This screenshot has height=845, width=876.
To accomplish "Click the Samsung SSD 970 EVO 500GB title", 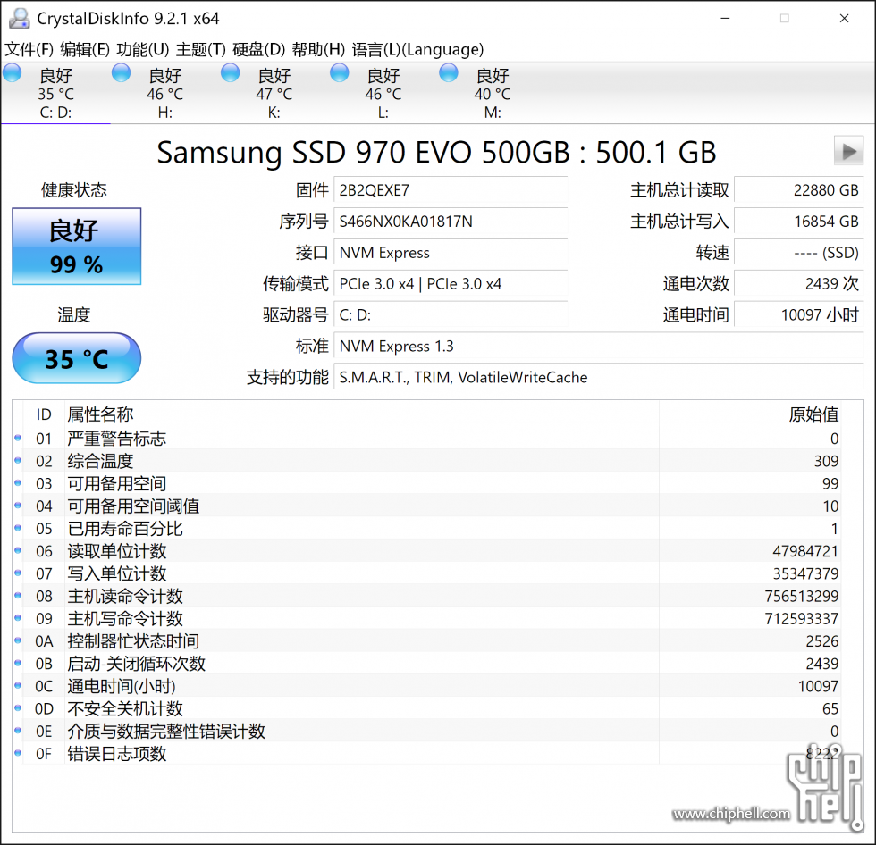I will pos(436,152).
